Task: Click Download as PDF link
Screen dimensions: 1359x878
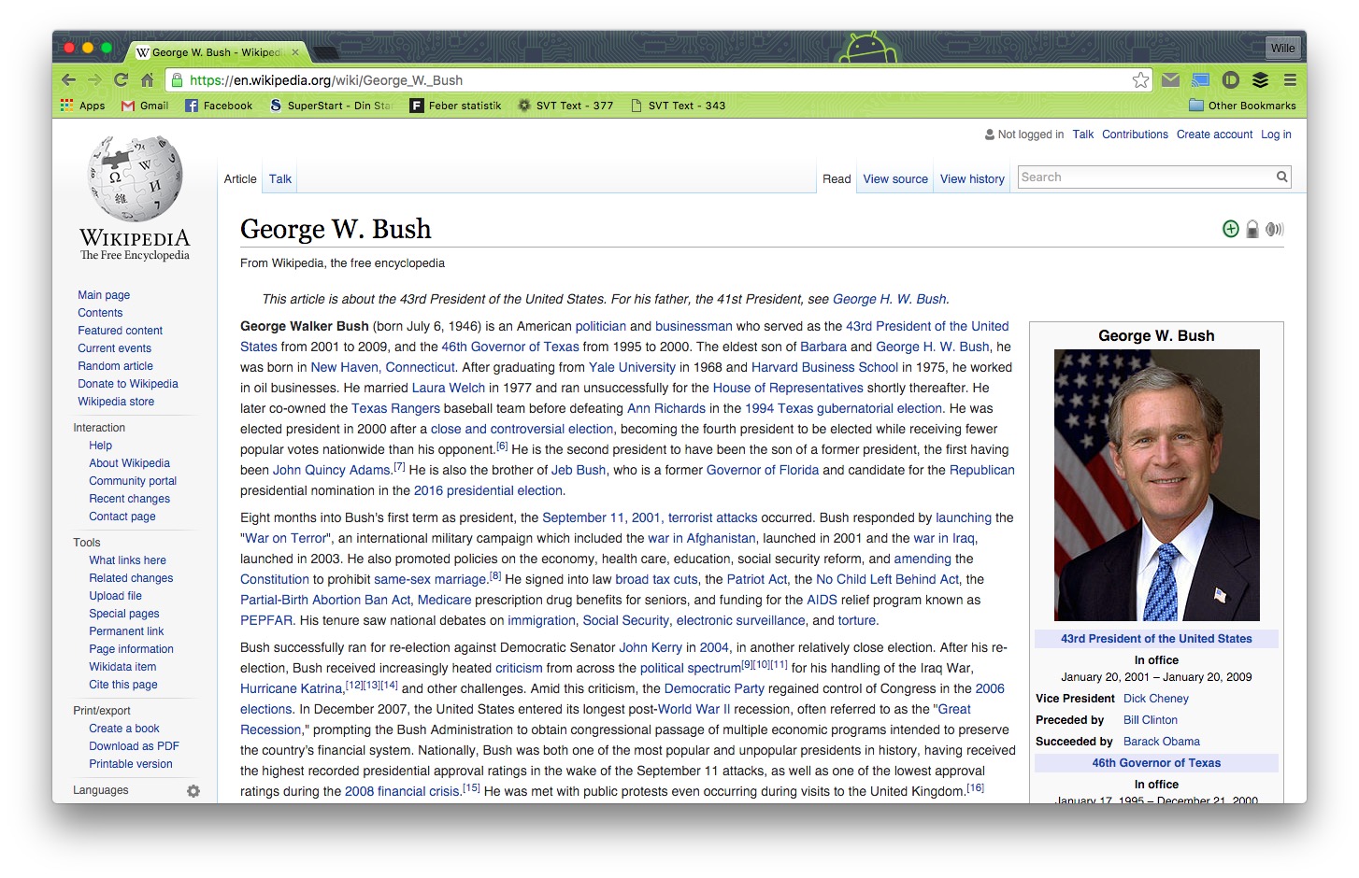Action: tap(134, 746)
